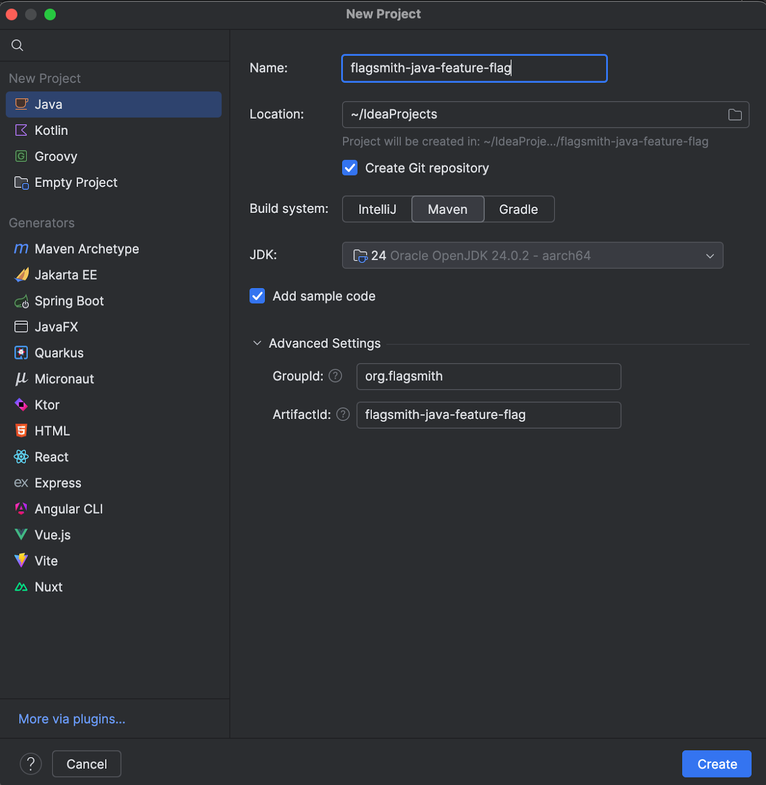Select Maven build system

coord(448,209)
